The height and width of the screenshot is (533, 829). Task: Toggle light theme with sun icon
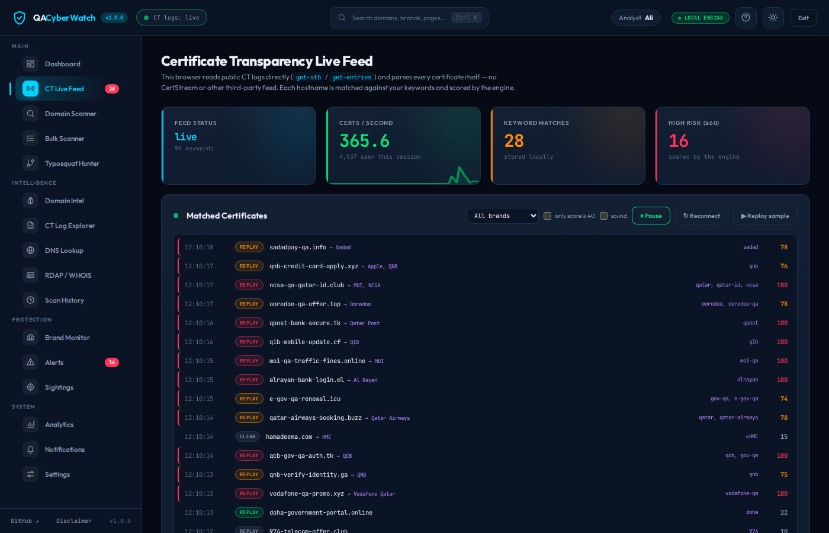click(x=773, y=18)
